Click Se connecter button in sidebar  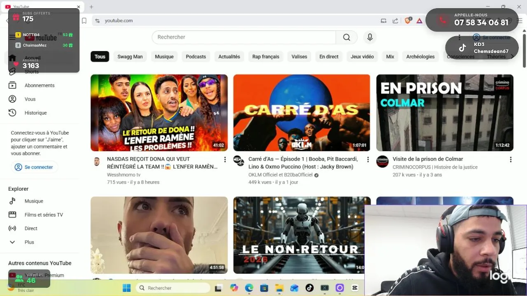34,167
